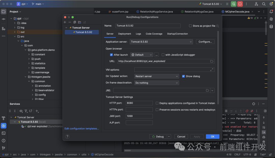Click the JMX port field
This screenshot has height=158, width=275.
click(x=139, y=116)
